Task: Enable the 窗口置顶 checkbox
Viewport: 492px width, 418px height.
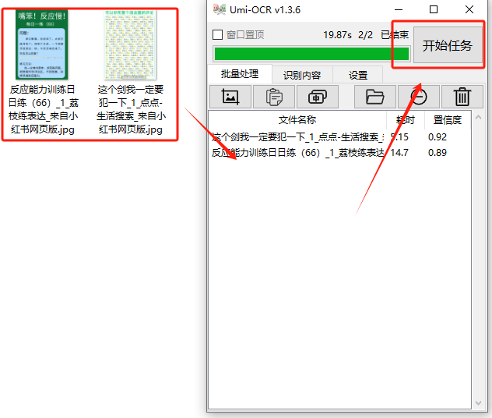Action: click(218, 35)
